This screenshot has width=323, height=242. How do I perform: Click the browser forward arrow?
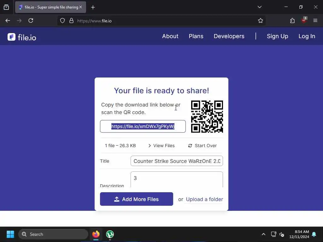click(x=19, y=20)
